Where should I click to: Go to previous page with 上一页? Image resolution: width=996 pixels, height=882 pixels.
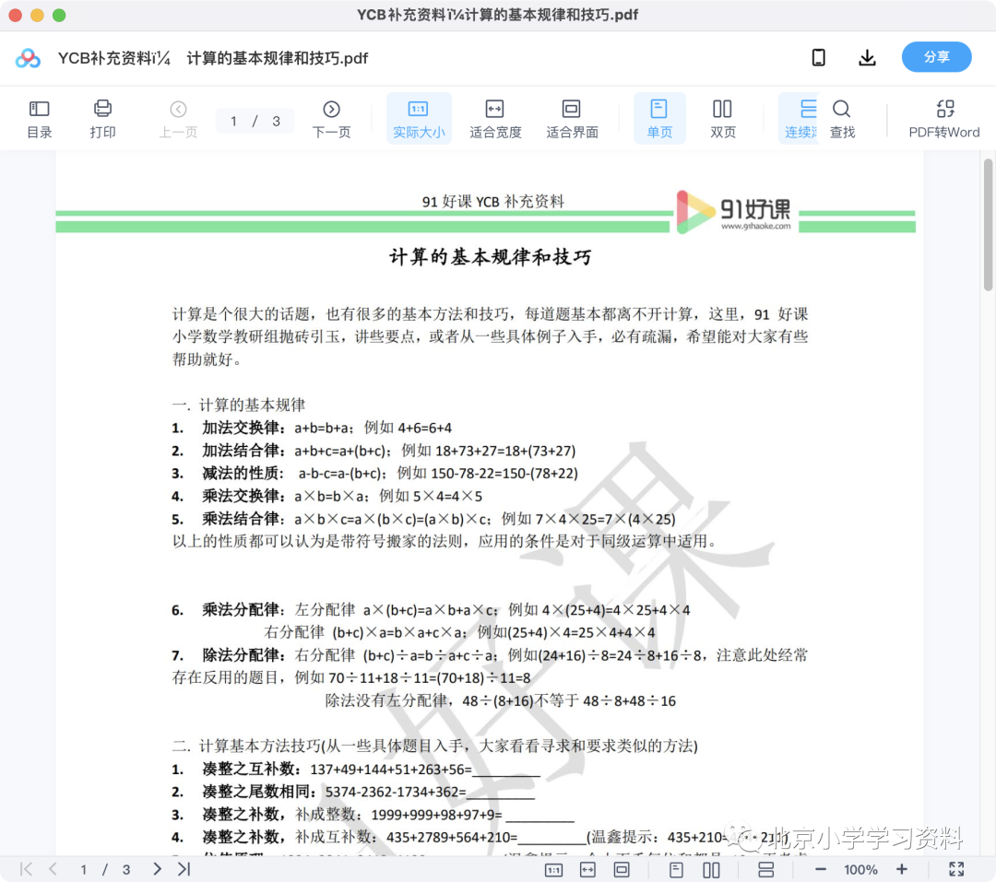tap(178, 120)
